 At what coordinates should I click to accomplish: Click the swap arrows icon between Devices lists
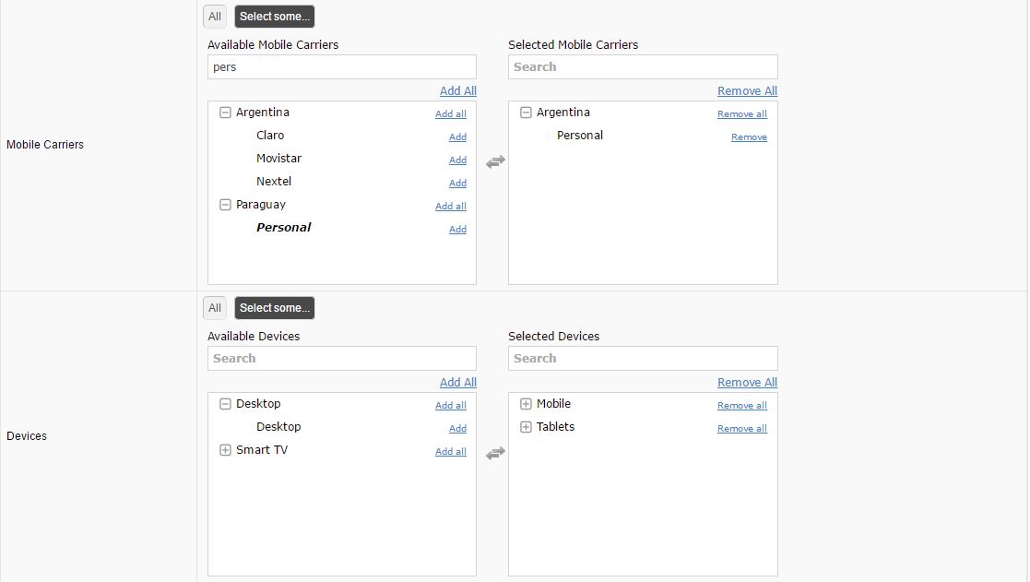click(x=495, y=453)
